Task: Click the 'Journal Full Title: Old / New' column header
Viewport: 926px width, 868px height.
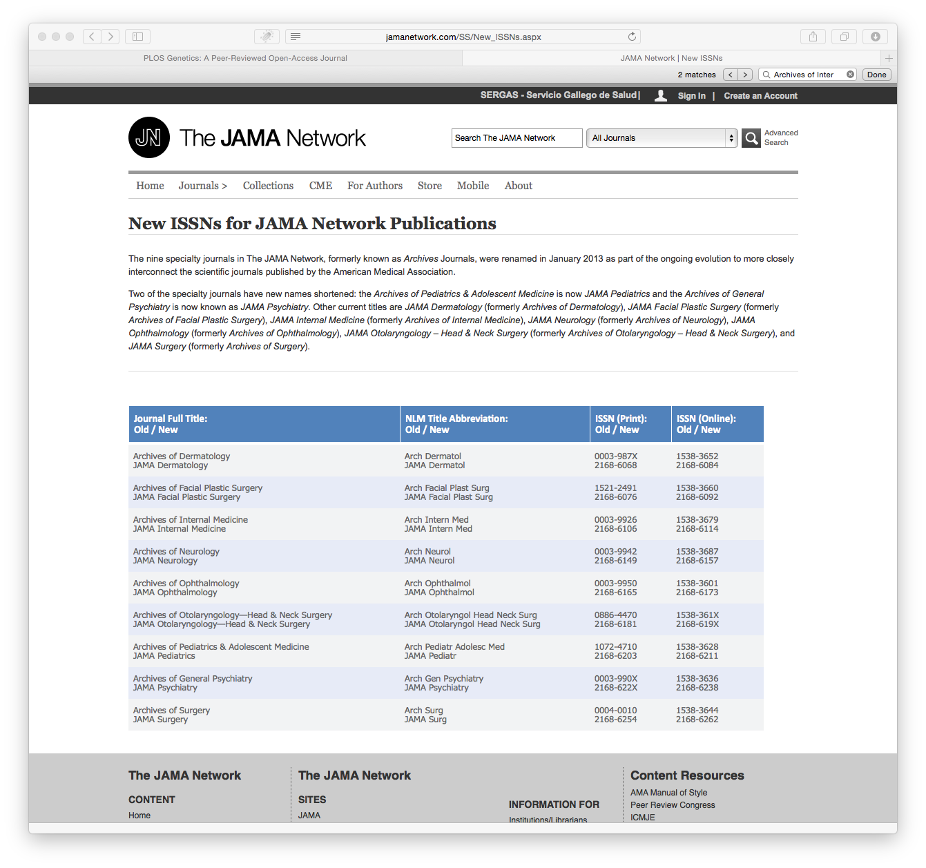Action: (x=264, y=424)
